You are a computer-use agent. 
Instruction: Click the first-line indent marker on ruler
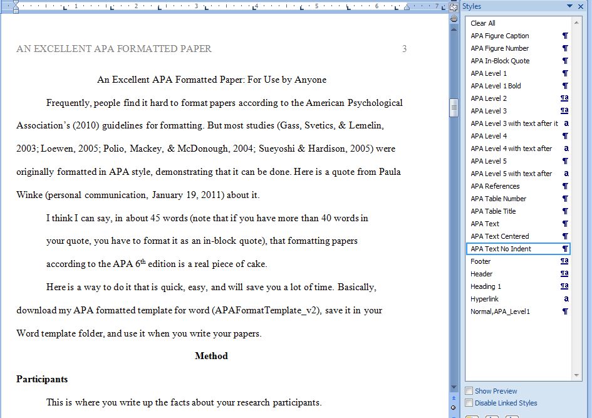pos(16,3)
